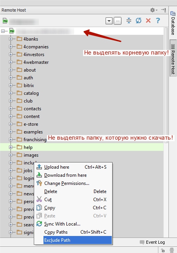The width and height of the screenshot is (177, 253).
Task: Click the Download from here icon
Action: click(x=39, y=175)
